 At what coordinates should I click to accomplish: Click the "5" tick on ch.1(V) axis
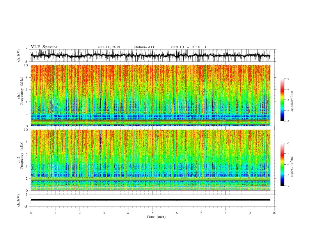[27, 50]
